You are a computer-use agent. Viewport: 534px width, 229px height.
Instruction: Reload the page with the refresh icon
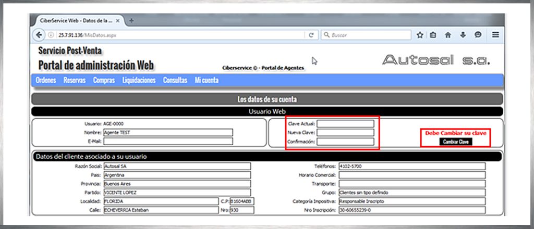point(311,35)
